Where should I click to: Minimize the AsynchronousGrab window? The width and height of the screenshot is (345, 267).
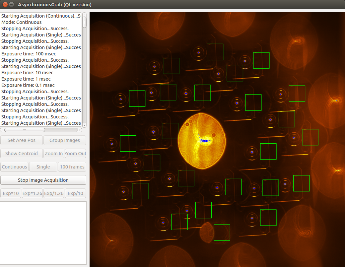tap(11, 4)
